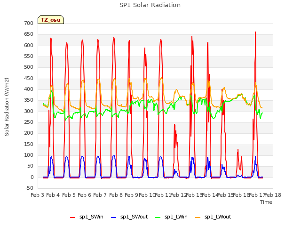Click the green sp1_LWin legend swatch
Viewport: 301px width, 226px height.
tap(158, 218)
